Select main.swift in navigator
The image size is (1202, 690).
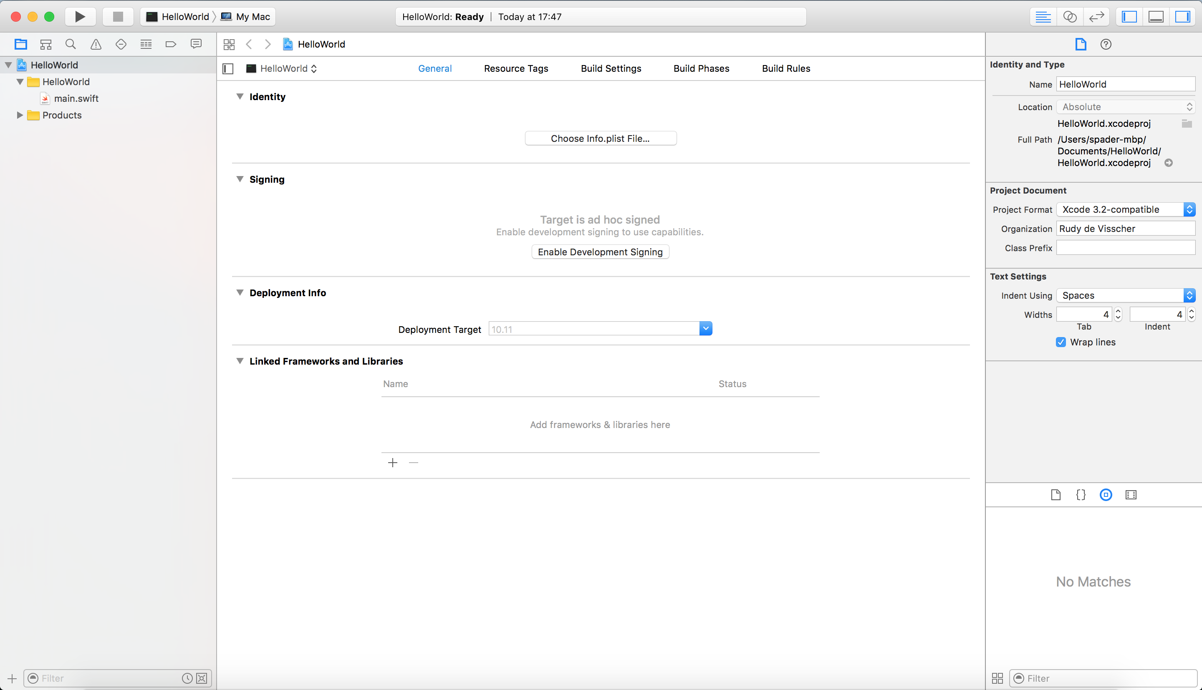coord(76,98)
